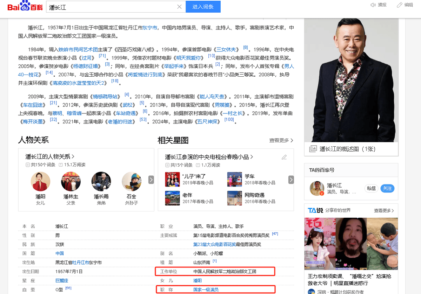Click the edit pencil in 相关星图 card

[x=284, y=157]
